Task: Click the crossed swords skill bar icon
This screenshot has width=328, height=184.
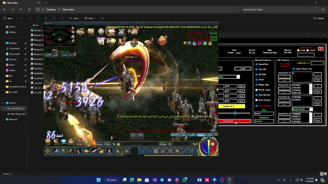Action: click(x=63, y=151)
